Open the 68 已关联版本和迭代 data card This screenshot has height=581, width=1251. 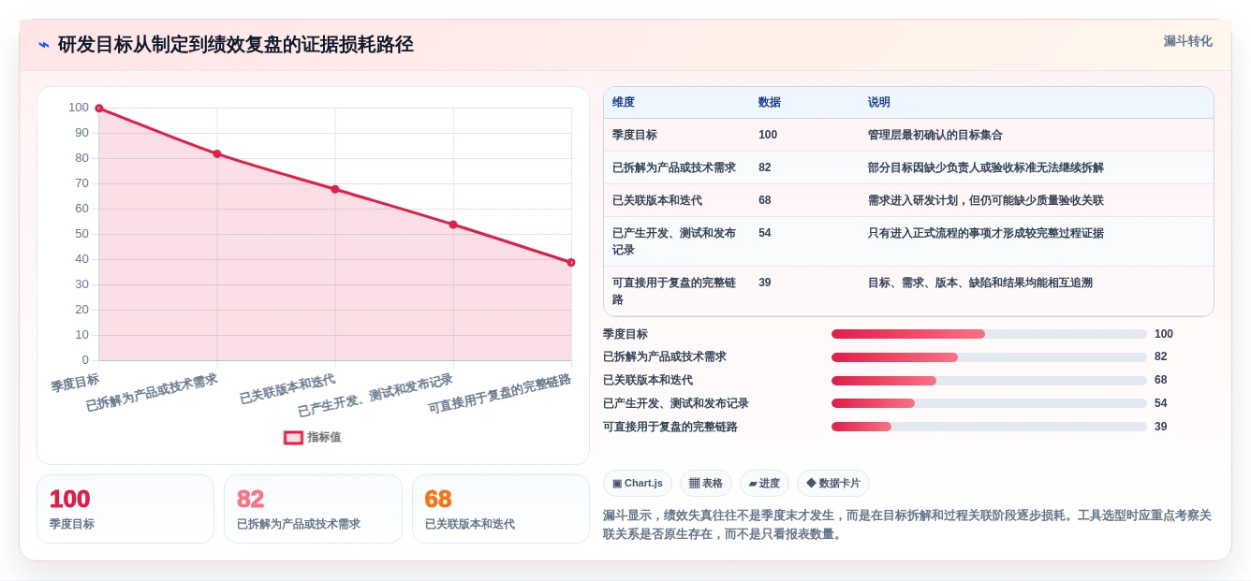(501, 509)
